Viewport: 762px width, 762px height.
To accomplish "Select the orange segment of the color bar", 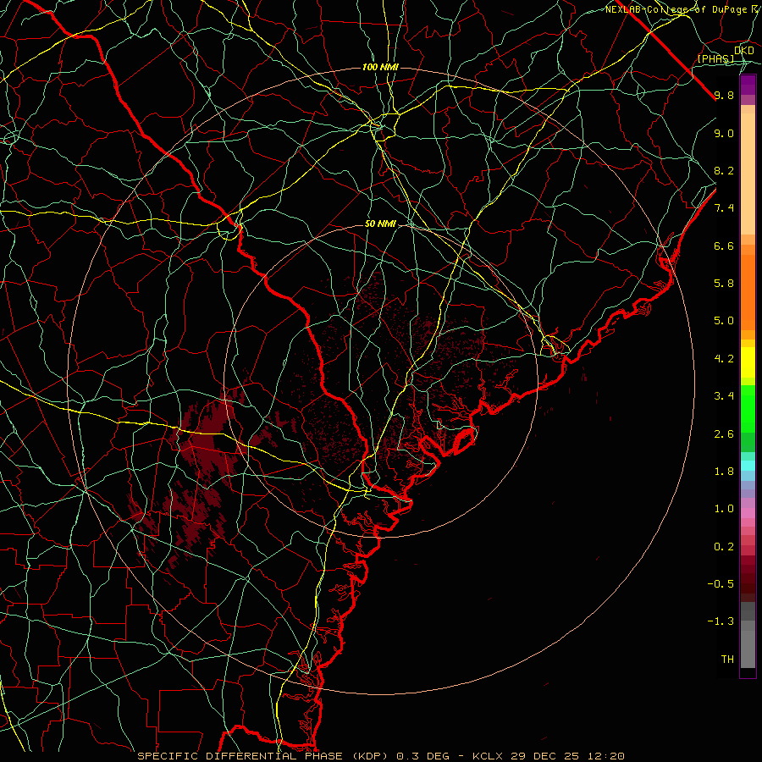I will pos(748,293).
